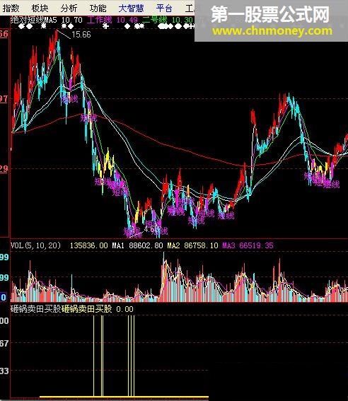Open the 功能 menu
This screenshot has width=348, height=401.
coord(98,8)
